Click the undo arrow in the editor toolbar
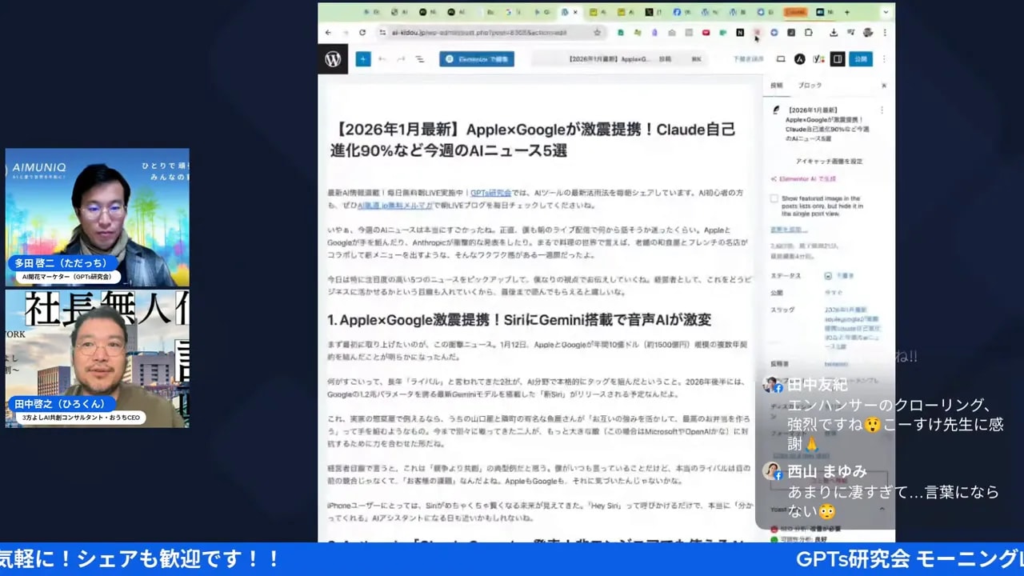The width and height of the screenshot is (1024, 576). [382, 59]
